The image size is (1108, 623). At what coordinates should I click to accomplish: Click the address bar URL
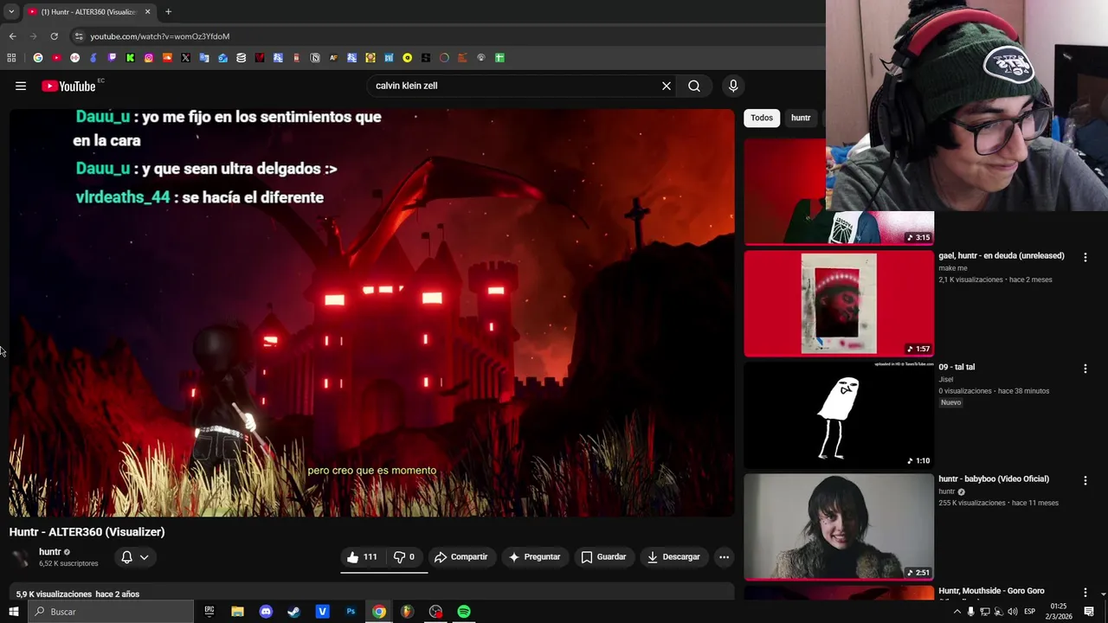[x=160, y=36]
